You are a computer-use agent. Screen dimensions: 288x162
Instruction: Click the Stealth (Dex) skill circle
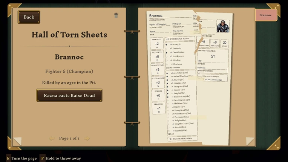(169, 127)
